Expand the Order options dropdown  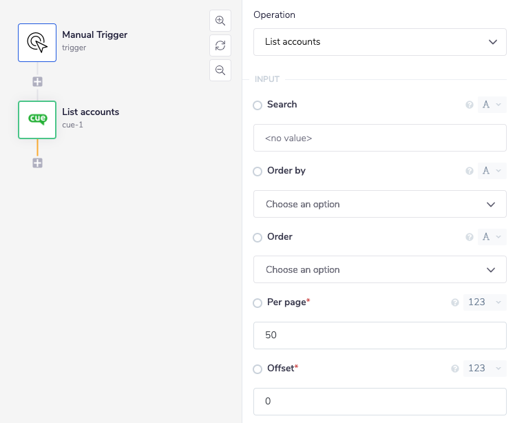380,269
